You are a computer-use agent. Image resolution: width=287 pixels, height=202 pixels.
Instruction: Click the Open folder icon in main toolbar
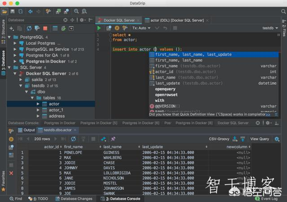[4, 11]
